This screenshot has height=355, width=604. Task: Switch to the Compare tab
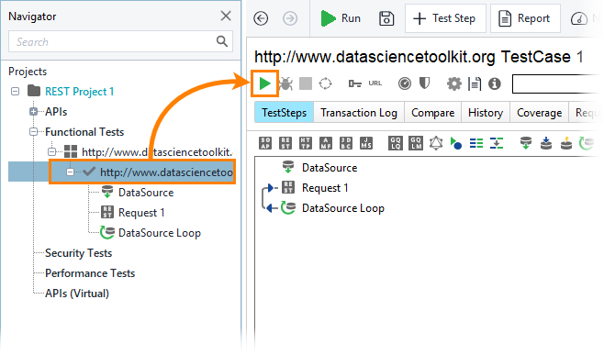[432, 113]
